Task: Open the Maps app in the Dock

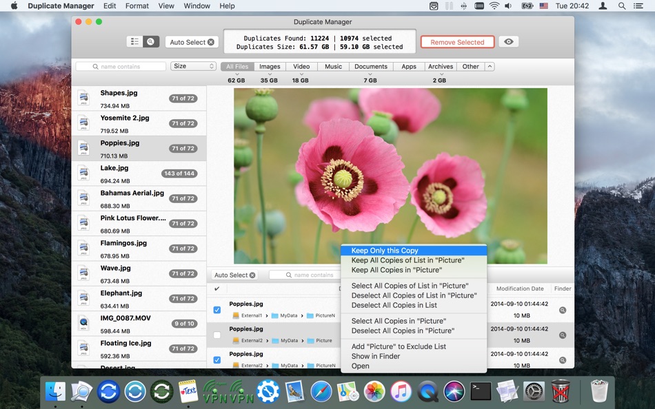Action: pos(347,392)
